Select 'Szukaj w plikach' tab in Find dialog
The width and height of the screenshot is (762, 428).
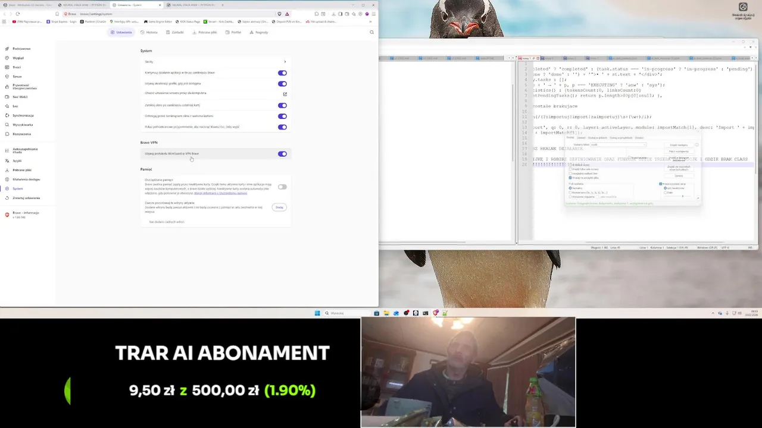point(598,137)
